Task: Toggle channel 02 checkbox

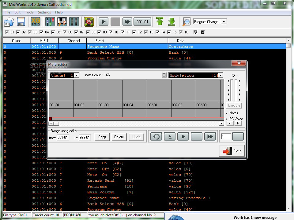Action: click(x=18, y=32)
